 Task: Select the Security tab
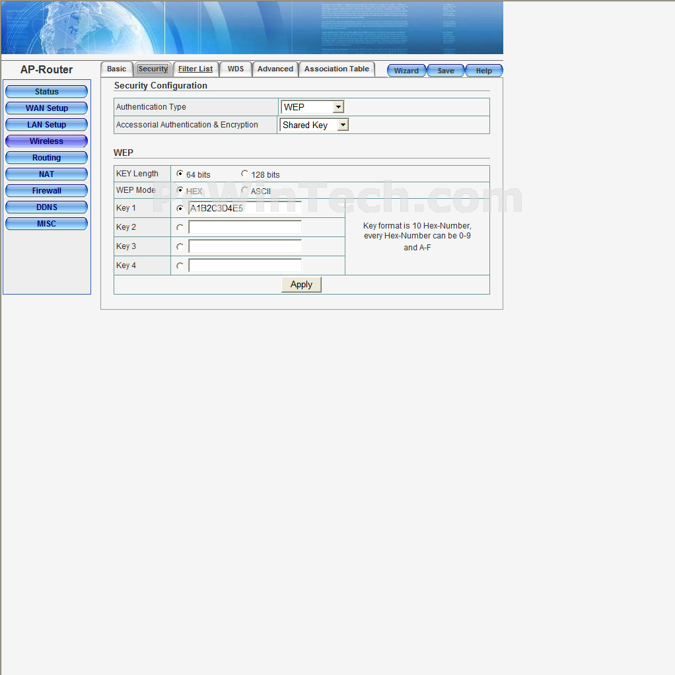pos(153,69)
